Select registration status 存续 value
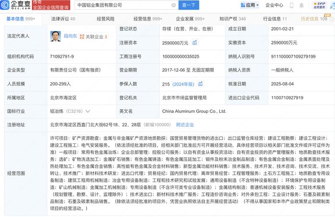 pyautogui.click(x=188, y=29)
